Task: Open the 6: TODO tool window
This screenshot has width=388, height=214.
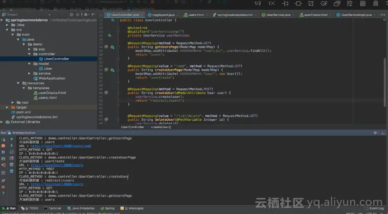Action: 30,208
